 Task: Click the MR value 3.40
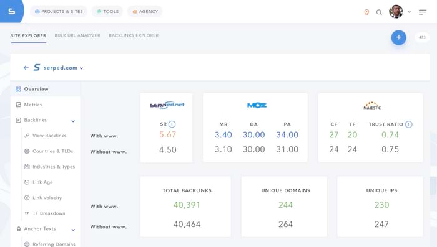(223, 135)
